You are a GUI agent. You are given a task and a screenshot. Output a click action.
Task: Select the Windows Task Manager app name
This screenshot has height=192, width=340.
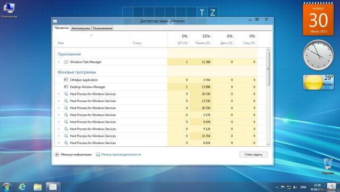86,62
